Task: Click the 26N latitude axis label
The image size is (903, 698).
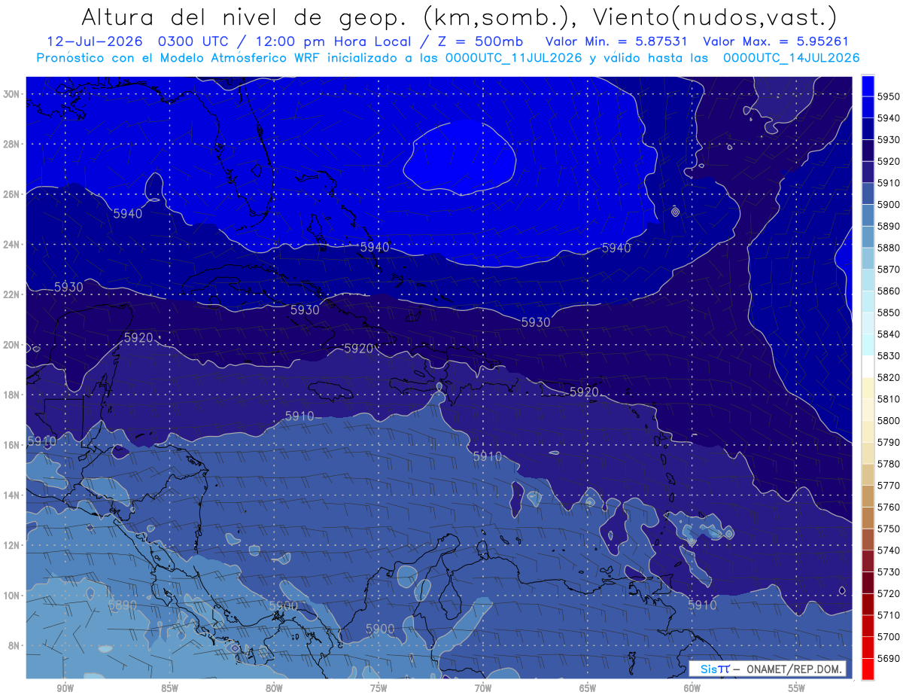Action: click(13, 194)
